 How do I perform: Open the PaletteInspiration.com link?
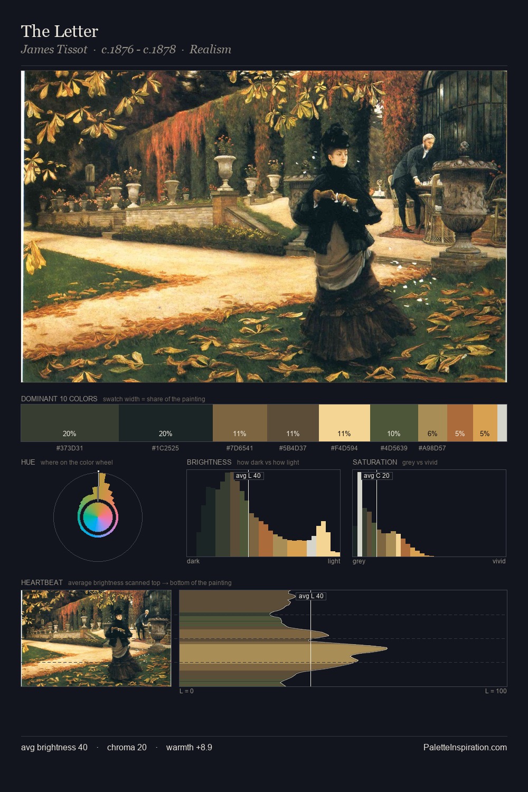(x=465, y=747)
